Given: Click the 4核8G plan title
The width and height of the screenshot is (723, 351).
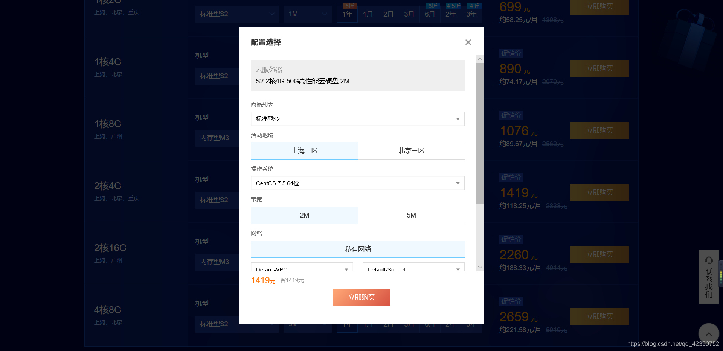Looking at the screenshot, I should 108,310.
